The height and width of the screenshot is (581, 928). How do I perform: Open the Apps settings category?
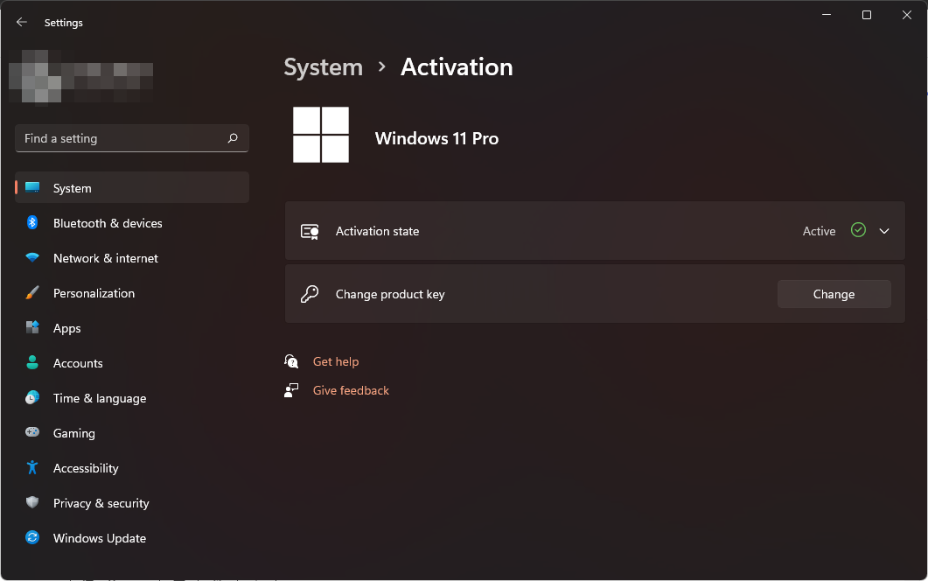tap(131, 327)
